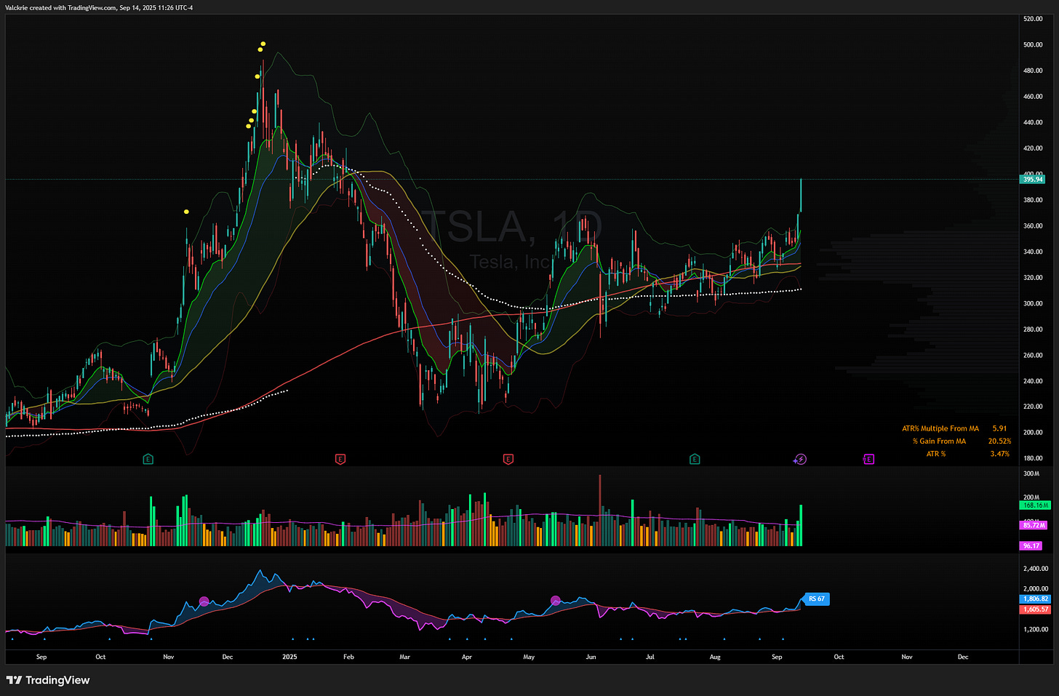
Task: Click the 420.00 price axis label
Action: point(1033,148)
